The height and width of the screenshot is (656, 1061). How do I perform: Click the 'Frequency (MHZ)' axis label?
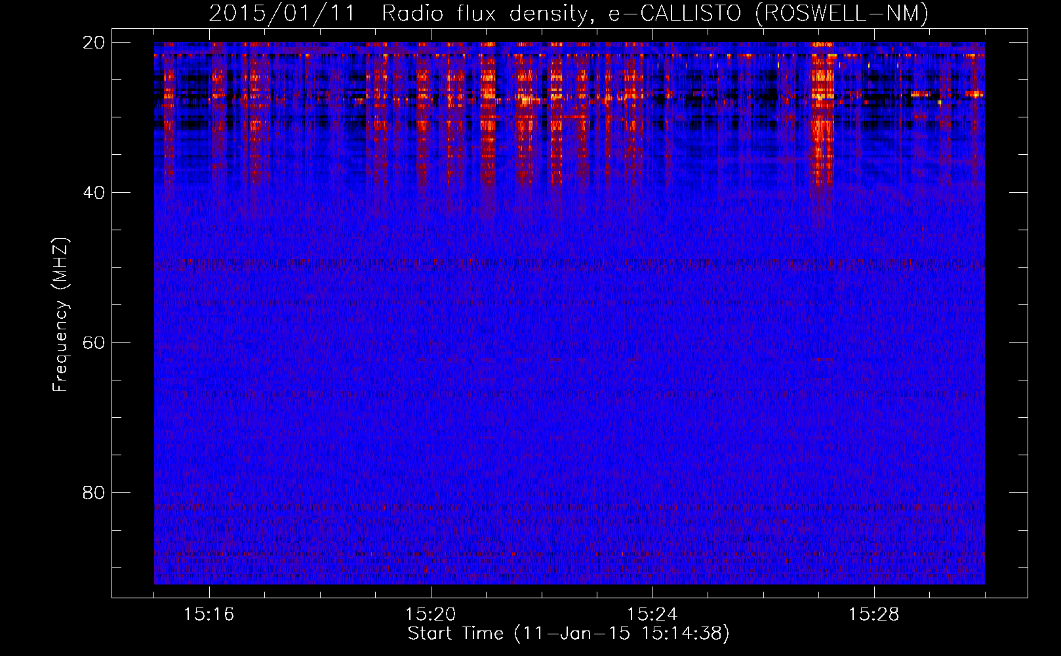[x=60, y=315]
